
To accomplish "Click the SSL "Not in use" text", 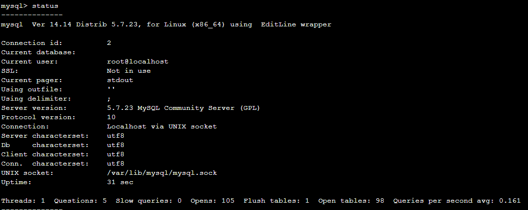I will coord(129,71).
